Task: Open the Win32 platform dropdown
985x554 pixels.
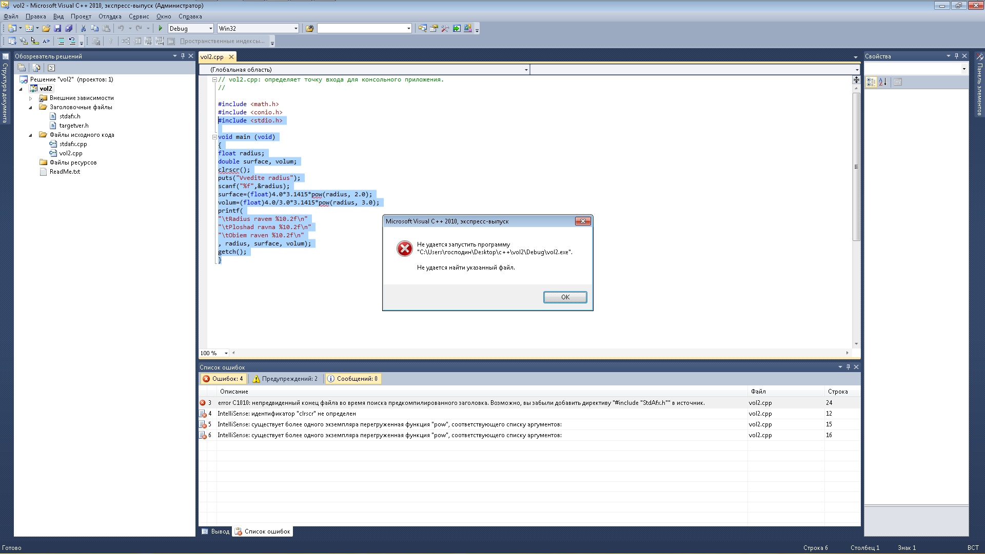Action: pos(295,29)
